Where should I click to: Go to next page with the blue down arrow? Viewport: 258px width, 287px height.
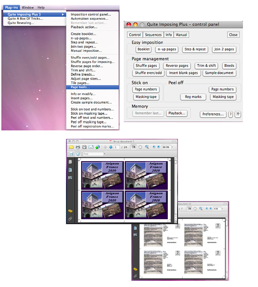111,147
